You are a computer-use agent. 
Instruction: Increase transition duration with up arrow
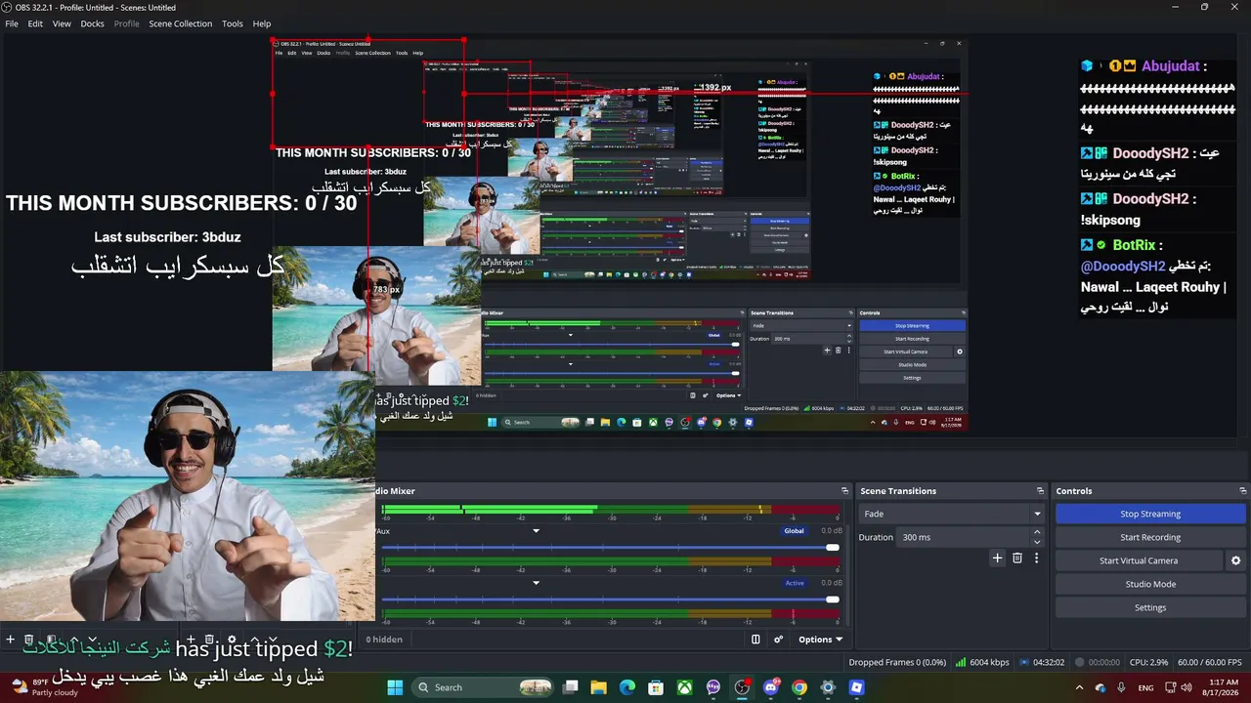[1037, 533]
